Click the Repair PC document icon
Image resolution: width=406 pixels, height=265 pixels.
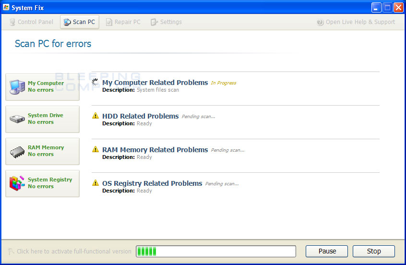[109, 22]
